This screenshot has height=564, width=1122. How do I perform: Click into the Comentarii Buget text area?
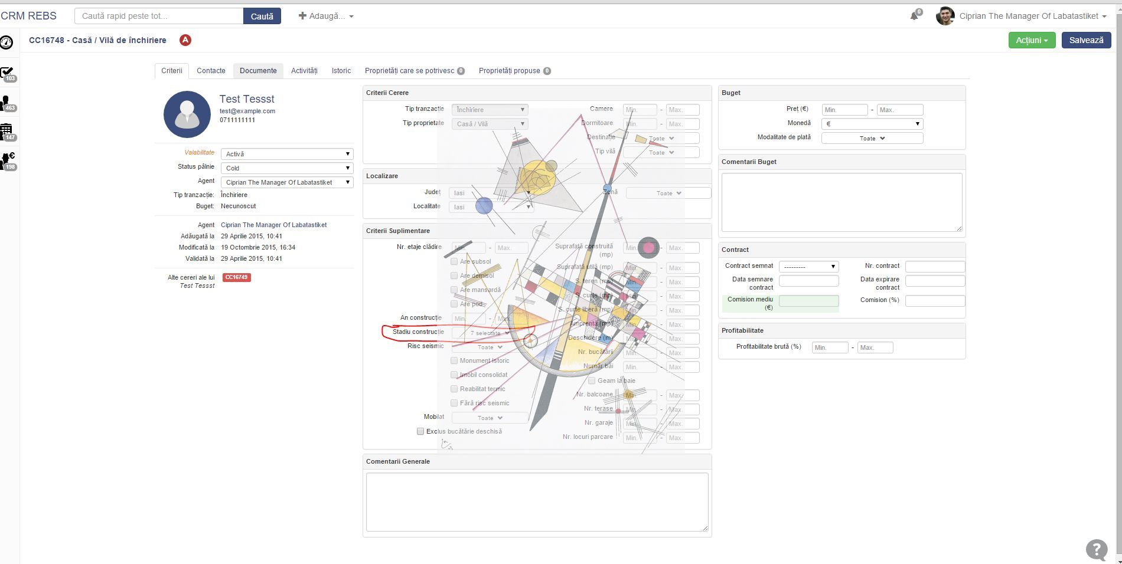click(x=841, y=202)
